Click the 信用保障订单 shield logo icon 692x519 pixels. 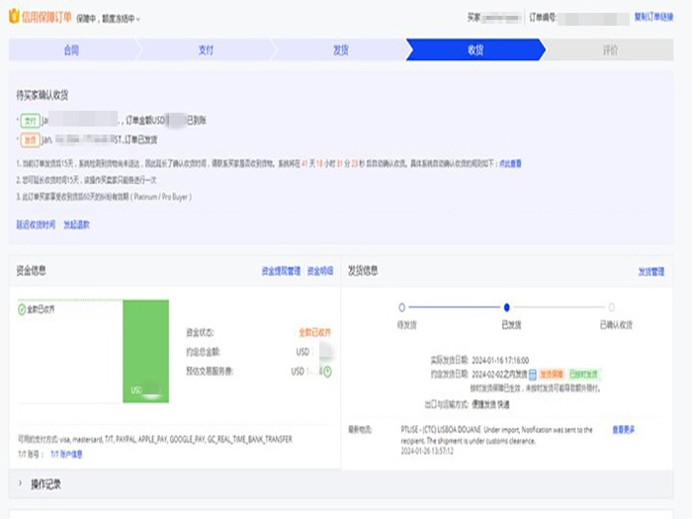click(x=14, y=18)
